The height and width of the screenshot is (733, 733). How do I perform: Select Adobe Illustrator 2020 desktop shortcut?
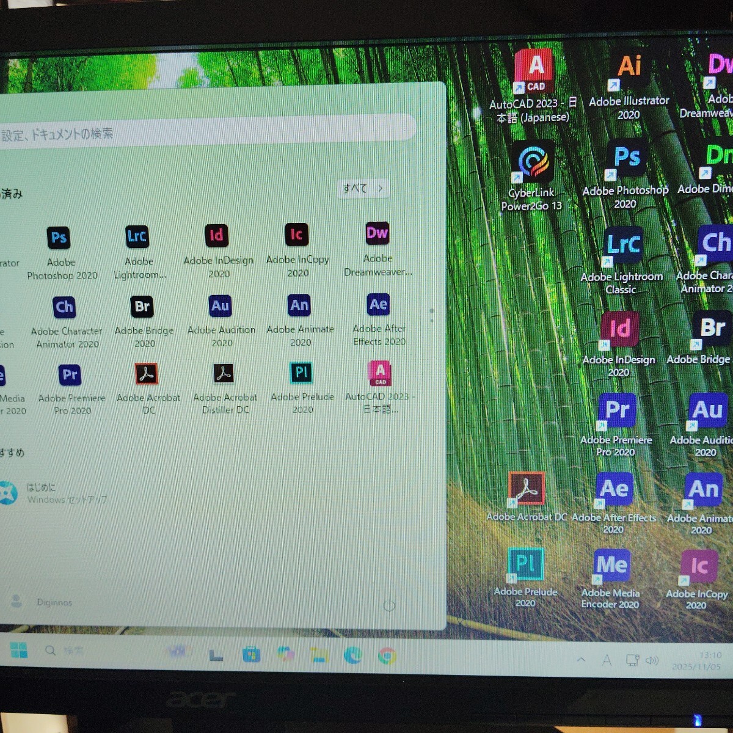tap(629, 86)
